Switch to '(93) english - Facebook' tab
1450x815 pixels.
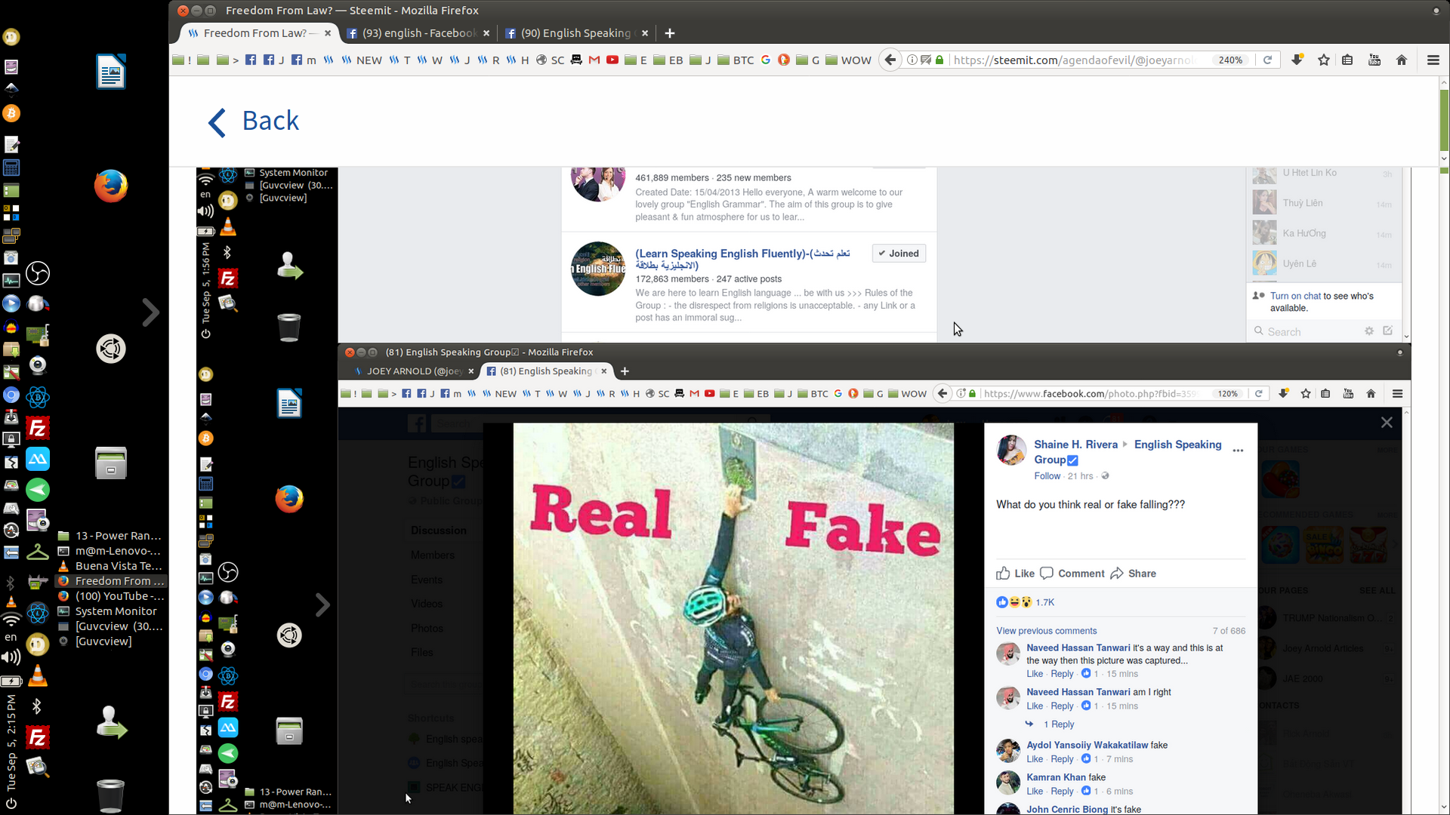pos(418,33)
